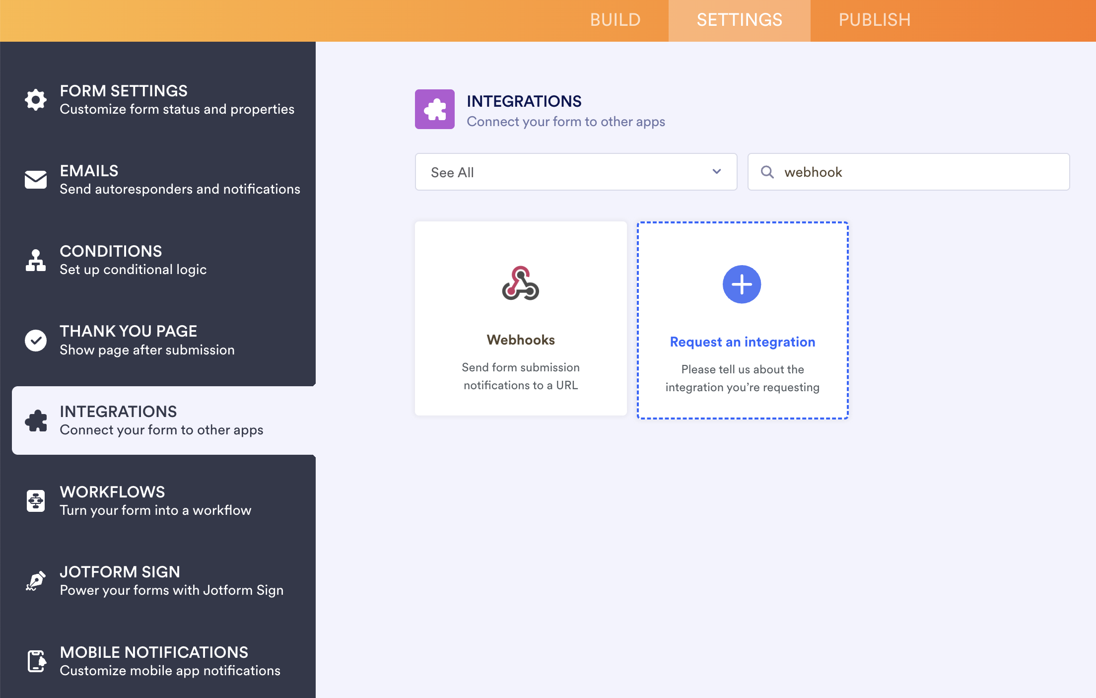Viewport: 1096px width, 698px height.
Task: Open the PUBLISH tab
Action: click(875, 20)
